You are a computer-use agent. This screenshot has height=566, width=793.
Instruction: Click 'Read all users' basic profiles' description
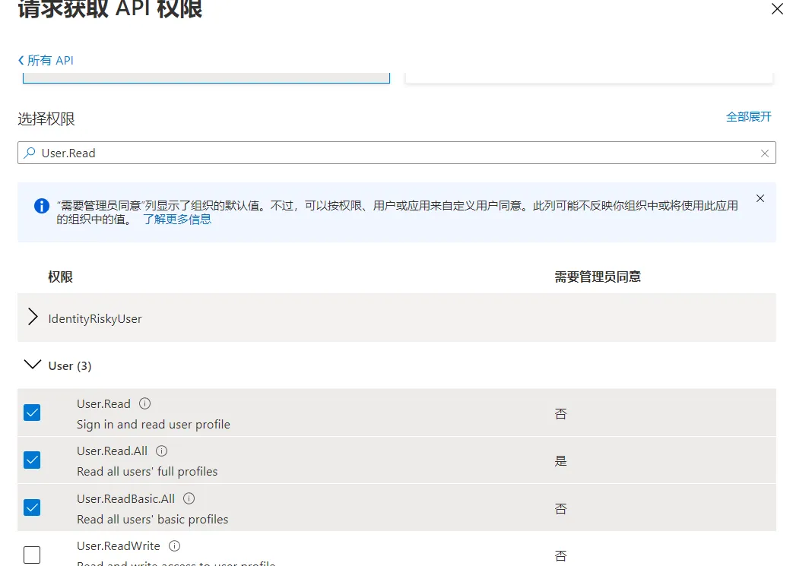[152, 520]
